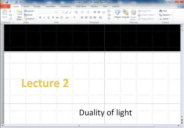Screen dimensions: 184x128
Task: Click the Duality of light subtitle
Action: coord(106,113)
